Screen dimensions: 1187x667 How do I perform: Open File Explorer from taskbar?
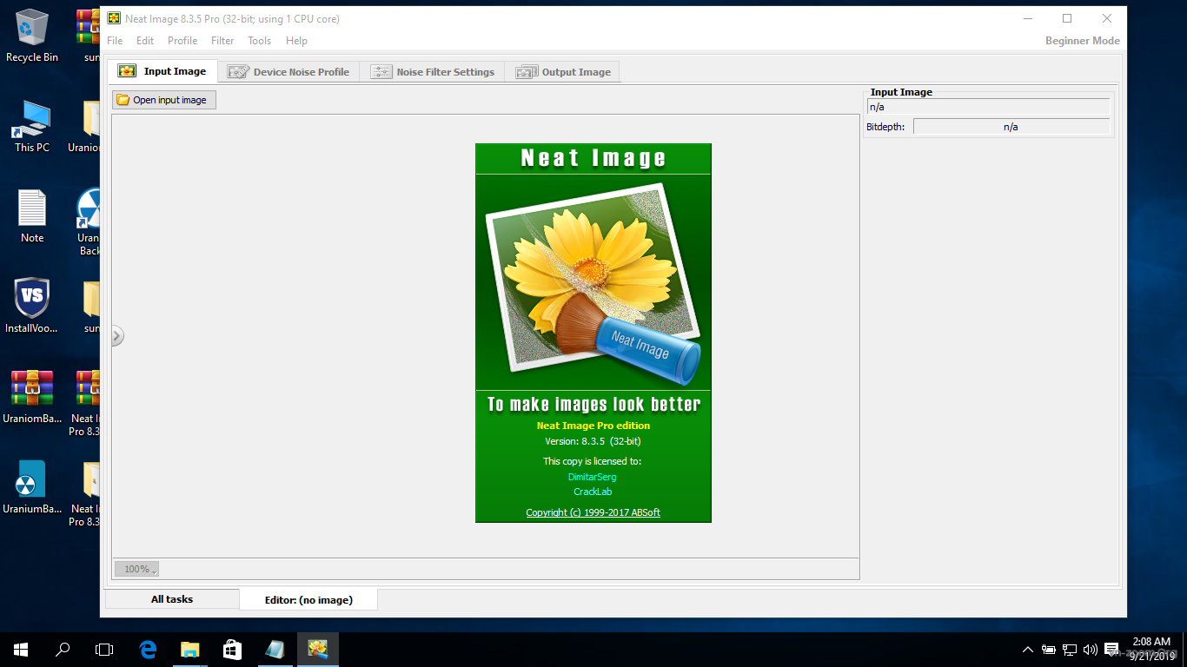189,649
